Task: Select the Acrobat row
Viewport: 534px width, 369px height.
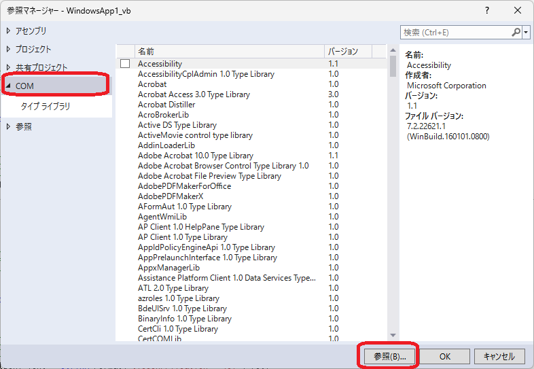Action: coord(152,84)
